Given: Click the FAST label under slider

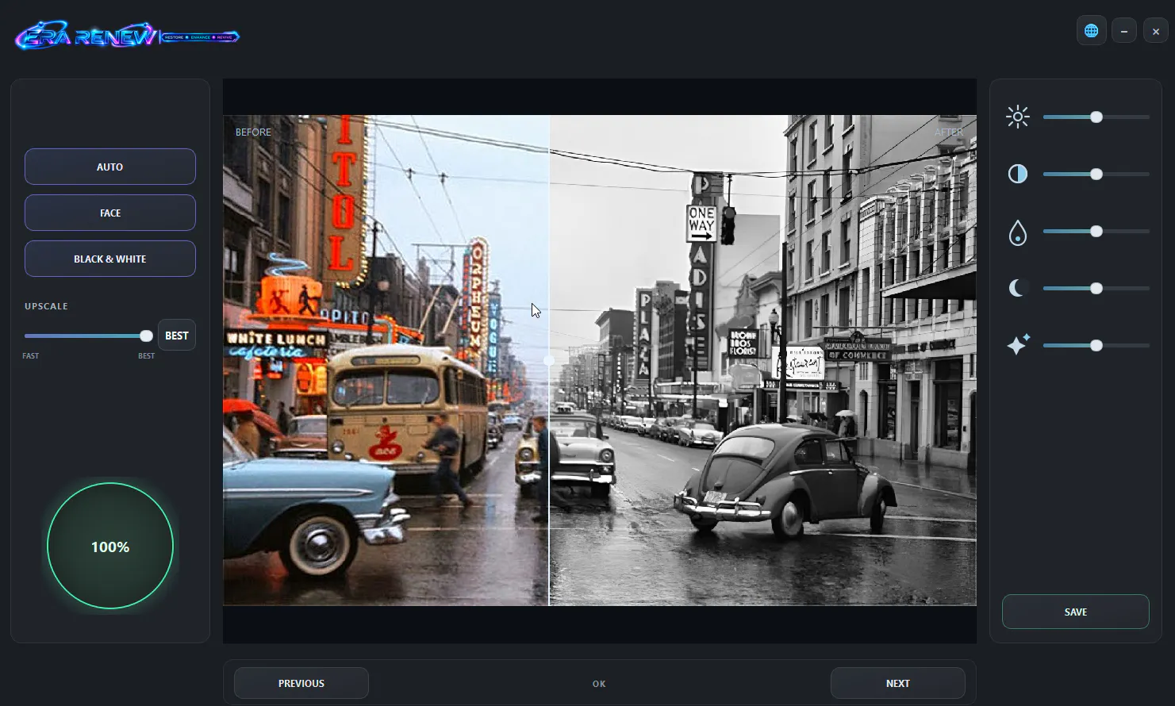Looking at the screenshot, I should [31, 356].
